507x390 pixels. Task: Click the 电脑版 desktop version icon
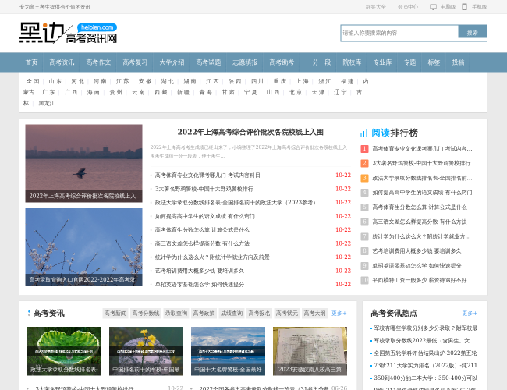click(432, 6)
